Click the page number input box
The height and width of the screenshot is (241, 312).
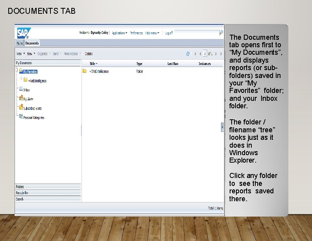(205, 54)
